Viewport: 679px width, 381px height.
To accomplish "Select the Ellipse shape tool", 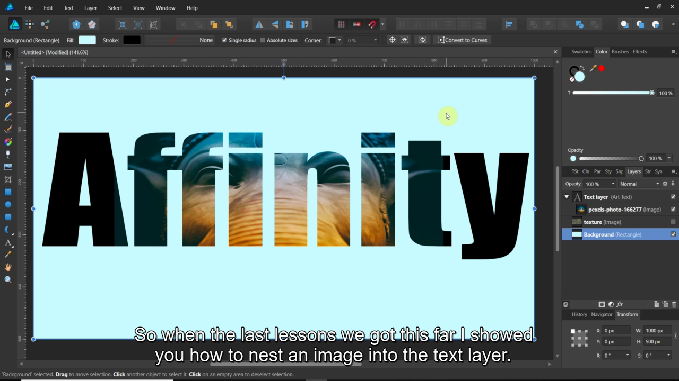I will [x=8, y=204].
